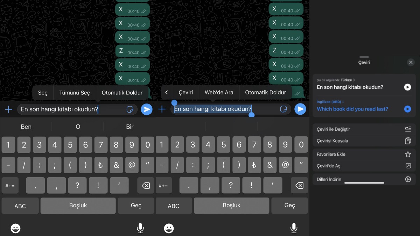Open the İngilizce (ABD) target language selector
The width and height of the screenshot is (420, 236).
point(330,102)
